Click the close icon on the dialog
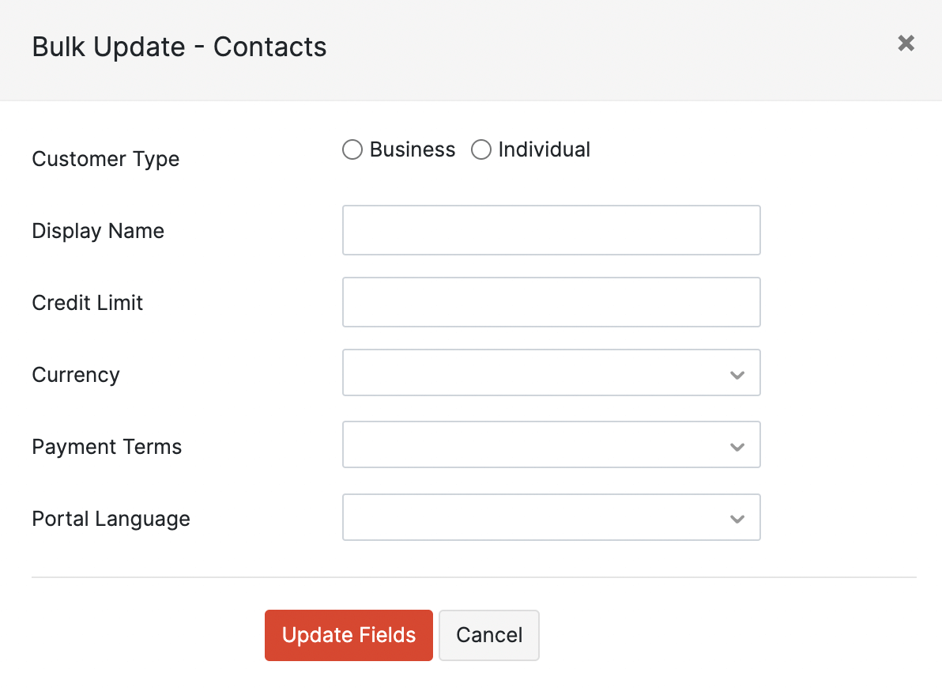942x688 pixels. click(x=906, y=43)
